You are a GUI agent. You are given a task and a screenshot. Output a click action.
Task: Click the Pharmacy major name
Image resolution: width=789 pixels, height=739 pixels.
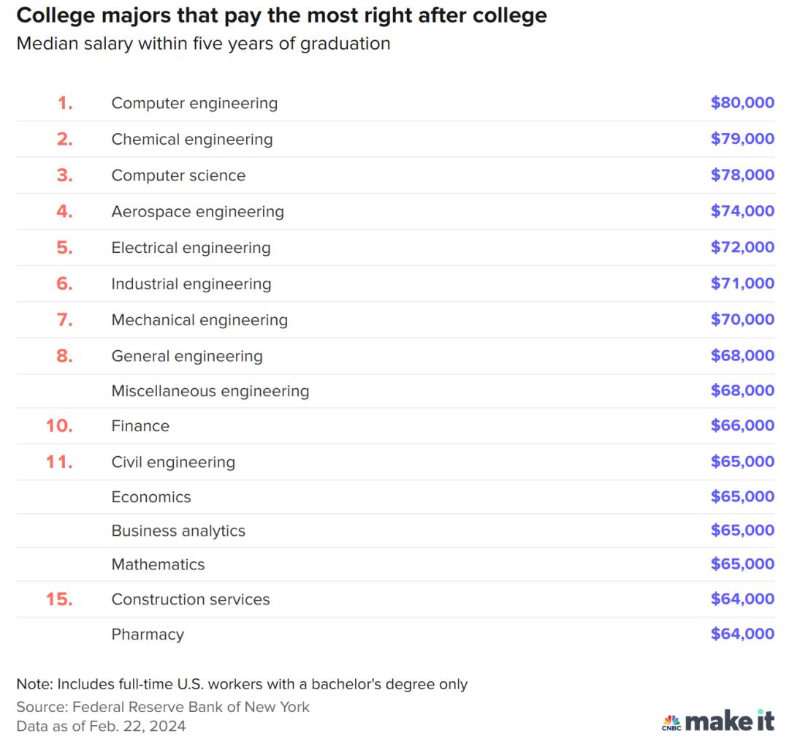coord(148,634)
